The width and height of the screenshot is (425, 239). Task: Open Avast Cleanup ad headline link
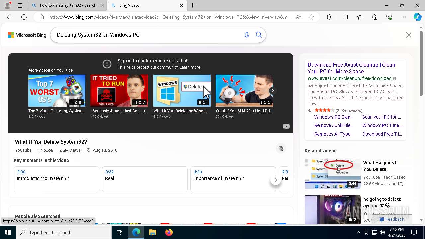[x=352, y=68]
